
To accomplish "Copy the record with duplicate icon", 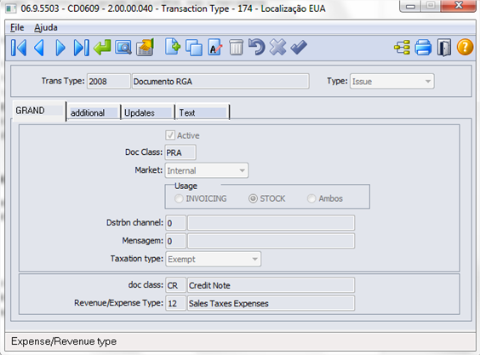I will (194, 48).
